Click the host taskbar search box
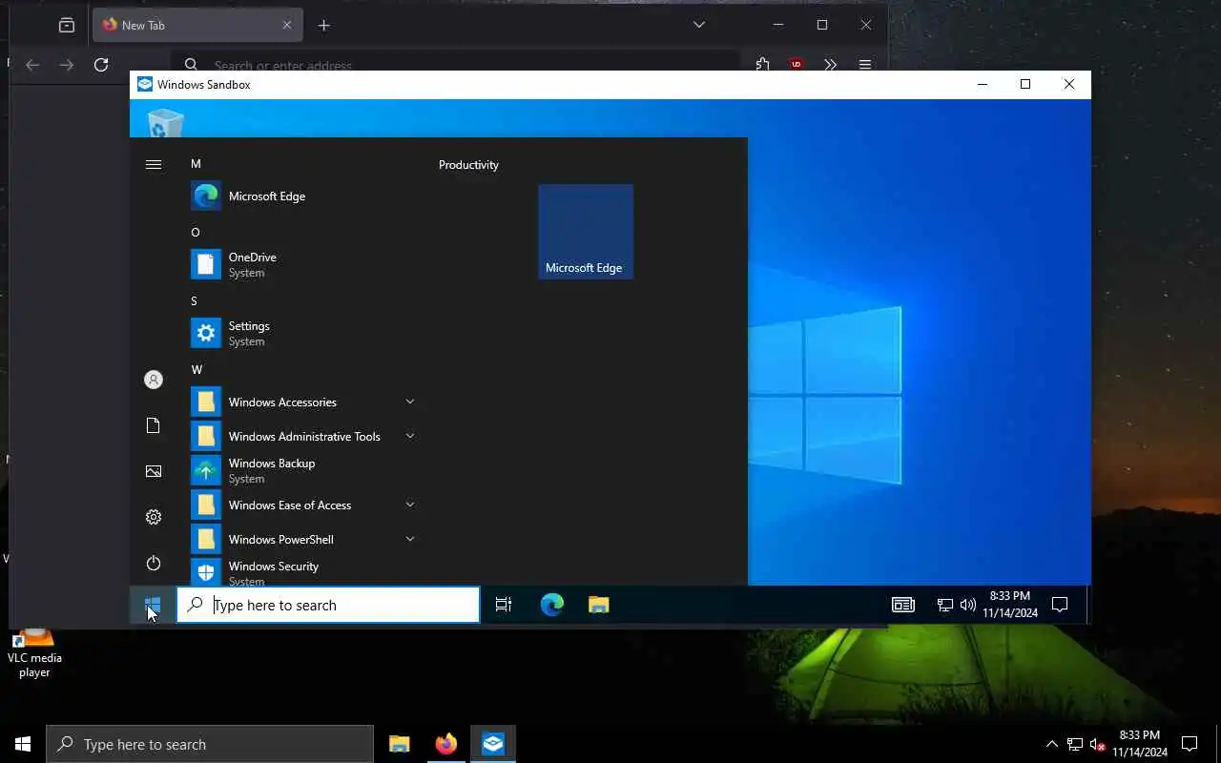Image resolution: width=1221 pixels, height=763 pixels. (x=210, y=744)
